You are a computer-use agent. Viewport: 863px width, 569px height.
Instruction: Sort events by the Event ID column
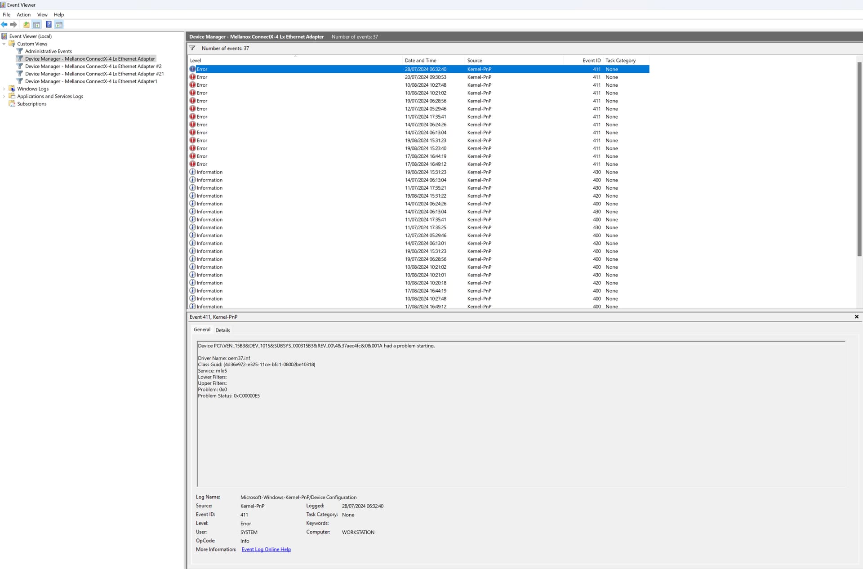591,61
